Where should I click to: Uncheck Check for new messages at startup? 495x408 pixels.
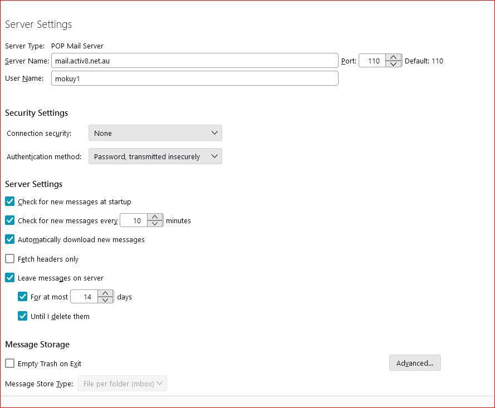point(10,201)
